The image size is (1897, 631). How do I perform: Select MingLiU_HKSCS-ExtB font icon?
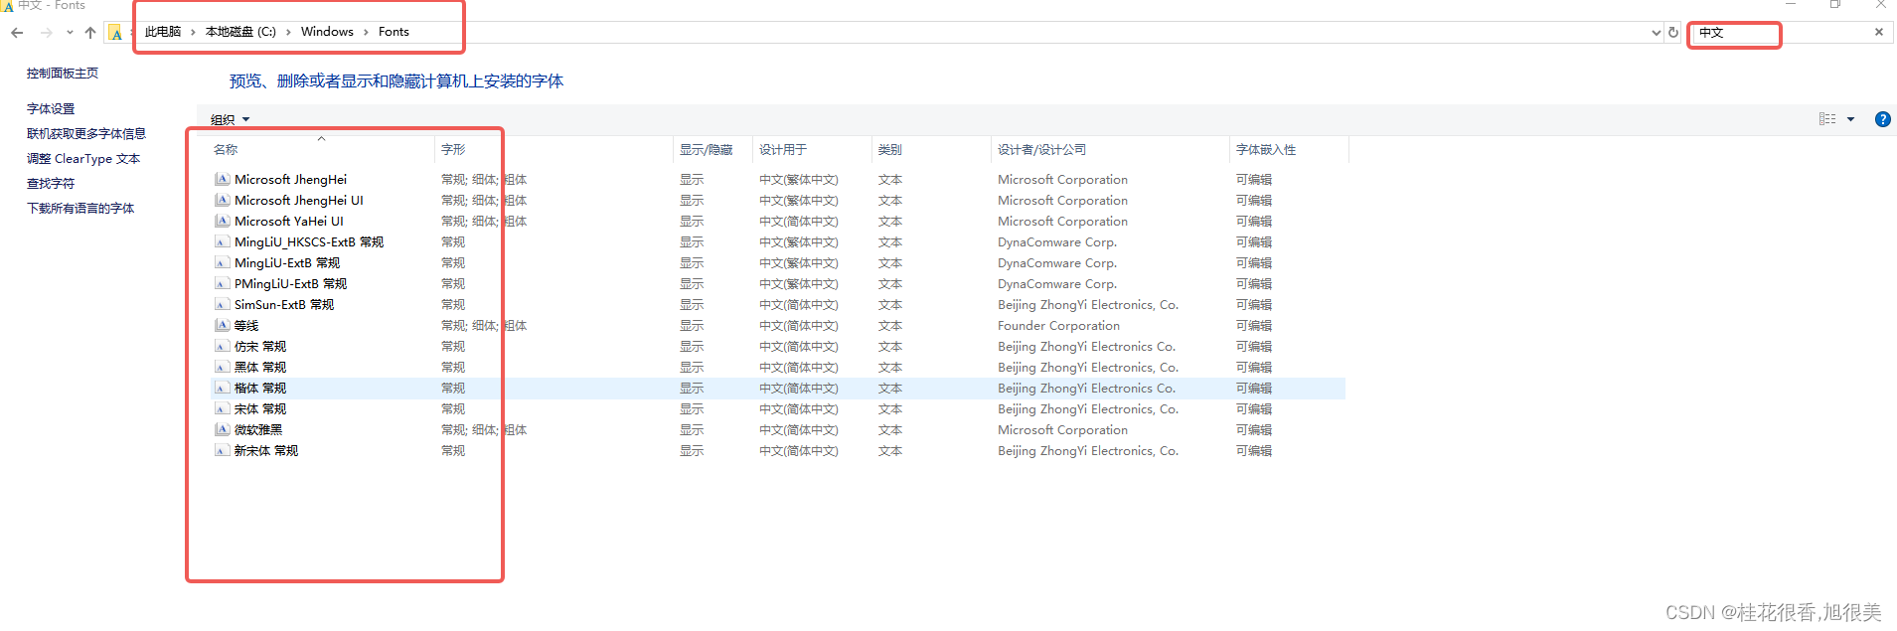click(x=223, y=242)
